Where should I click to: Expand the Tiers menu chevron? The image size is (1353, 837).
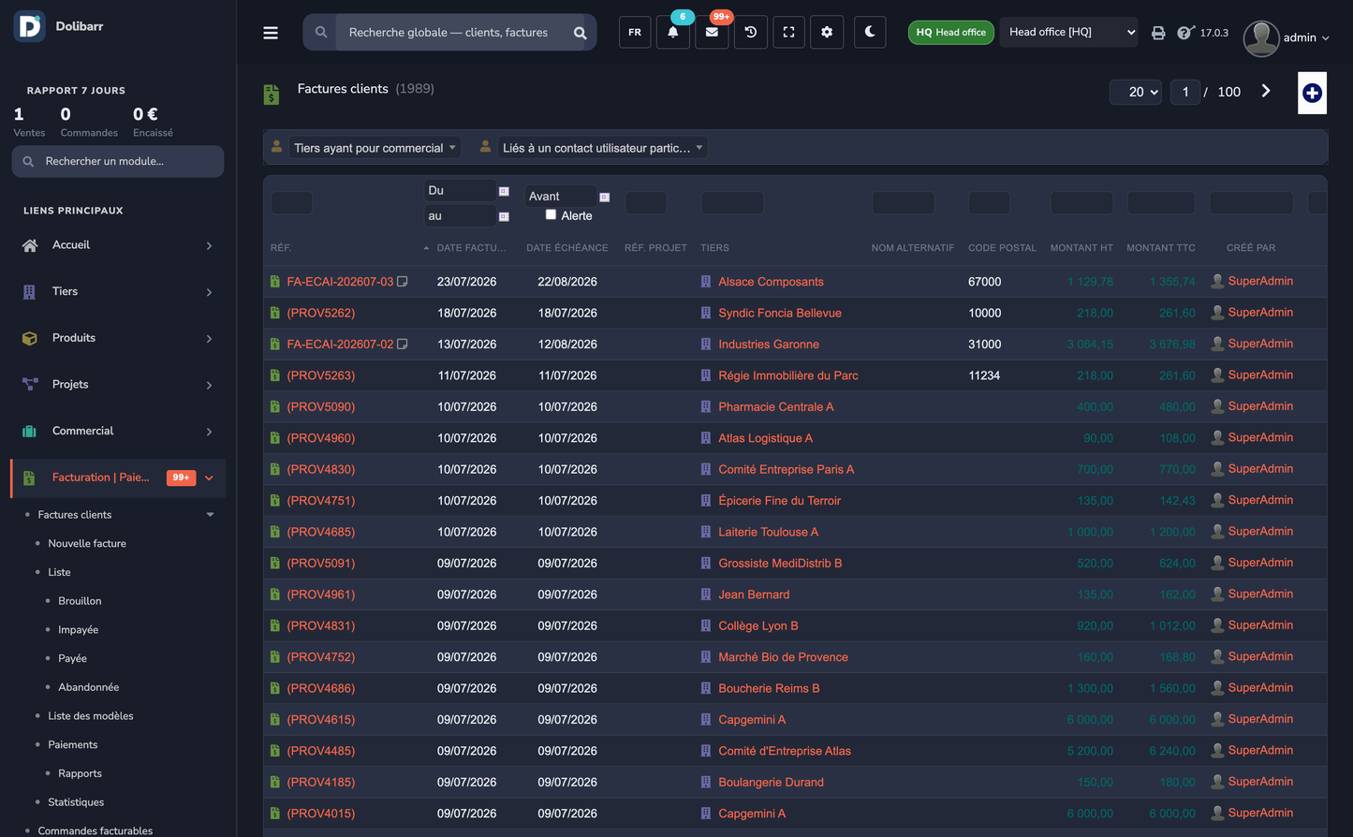(x=209, y=292)
